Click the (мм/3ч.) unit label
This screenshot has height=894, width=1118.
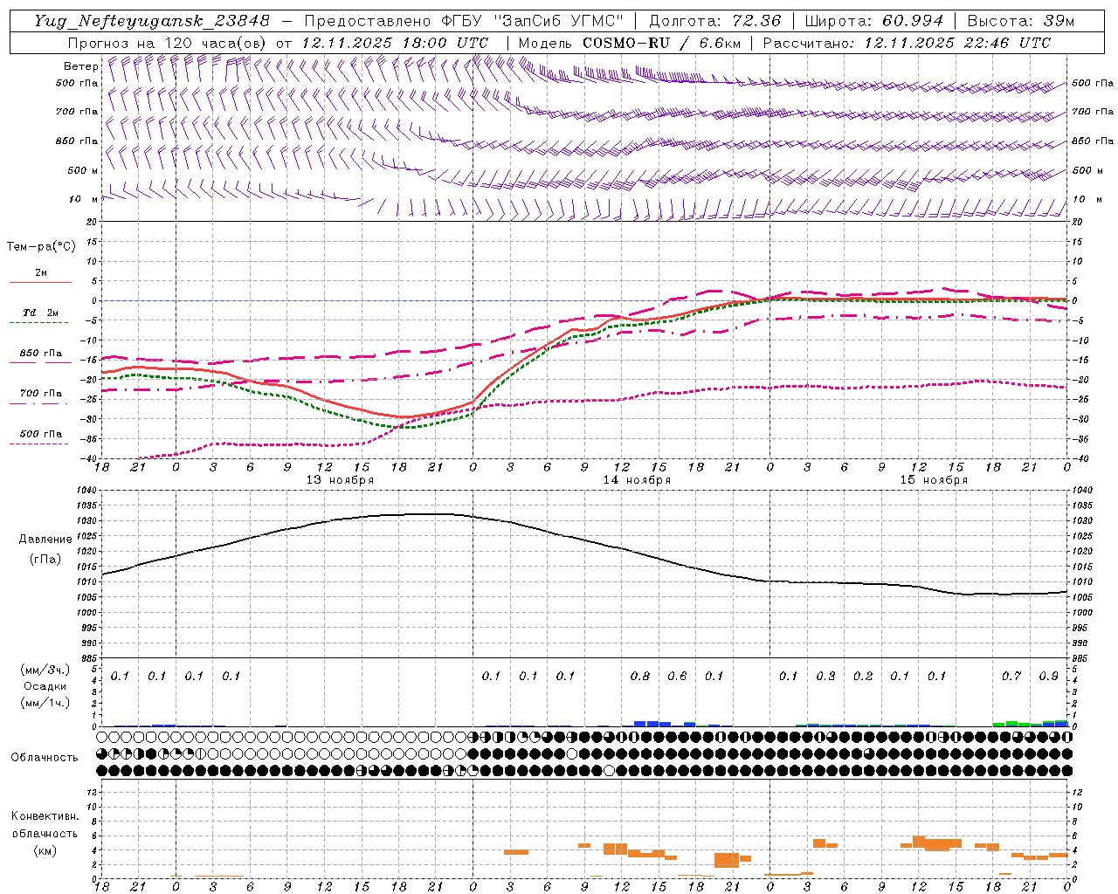(45, 670)
